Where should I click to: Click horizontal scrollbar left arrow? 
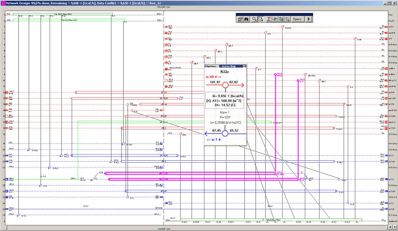click(x=3, y=228)
